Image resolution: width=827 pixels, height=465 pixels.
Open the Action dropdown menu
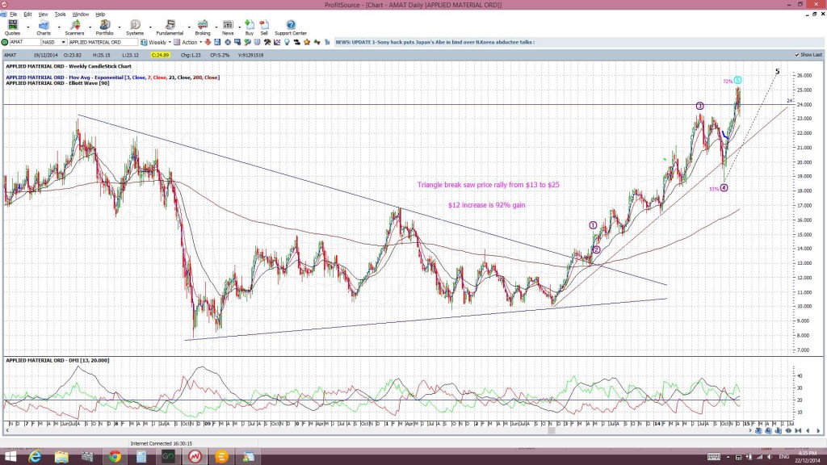(200, 42)
